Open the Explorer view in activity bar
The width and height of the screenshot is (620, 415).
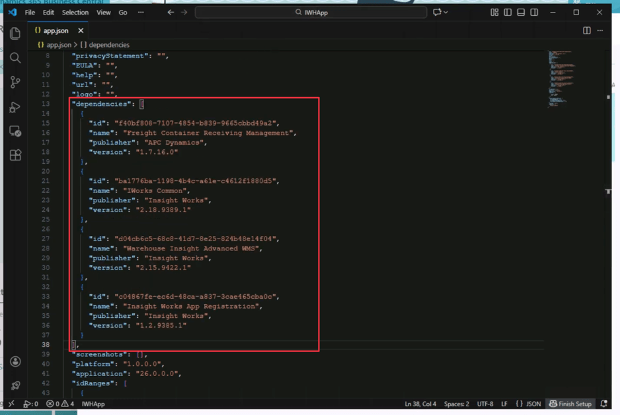[x=15, y=33]
